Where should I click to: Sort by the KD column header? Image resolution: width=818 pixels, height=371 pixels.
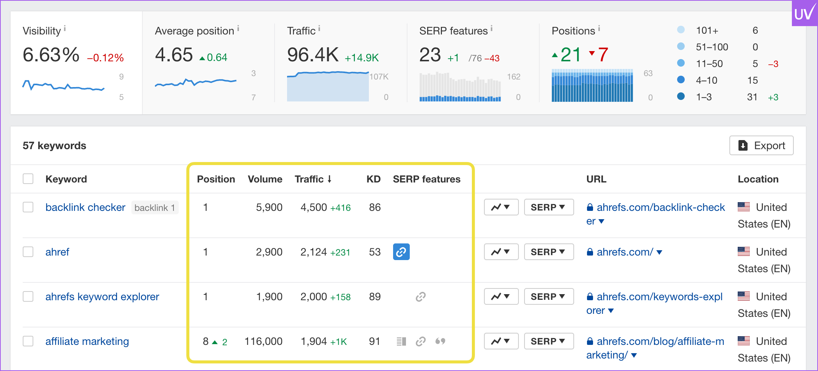pos(373,179)
